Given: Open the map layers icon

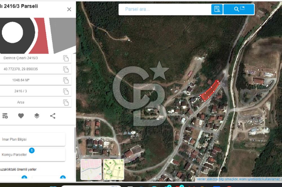Looking at the screenshot, I should 37,116.
